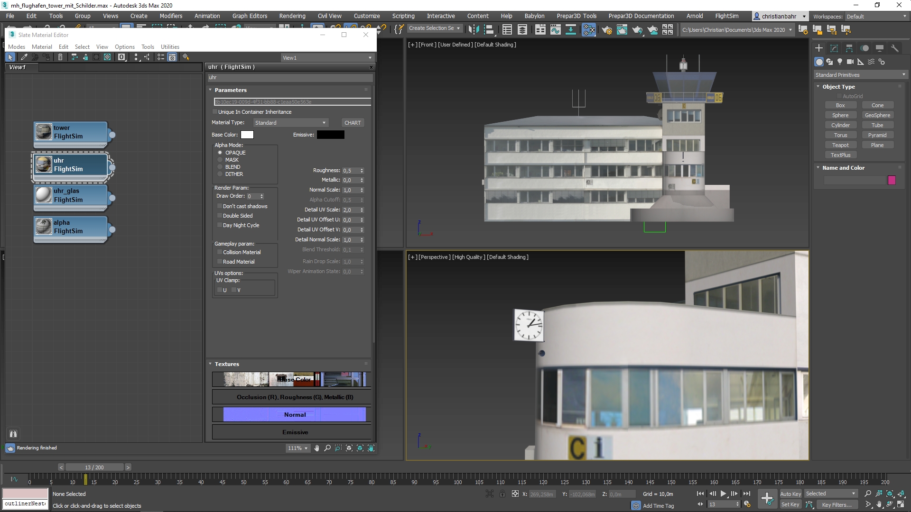The height and width of the screenshot is (512, 911).
Task: Click the large Set Keys plus button
Action: pyautogui.click(x=767, y=498)
